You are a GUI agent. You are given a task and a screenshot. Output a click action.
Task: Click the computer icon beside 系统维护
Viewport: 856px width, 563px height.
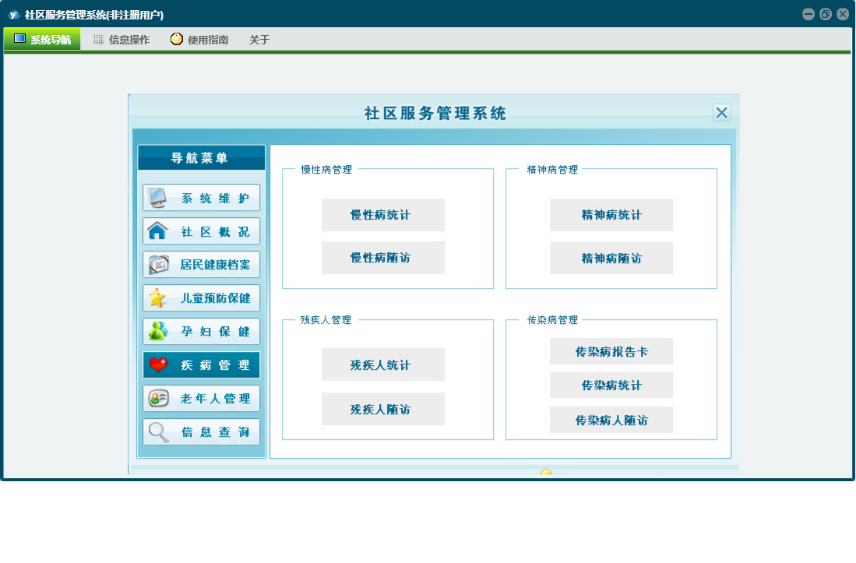pyautogui.click(x=157, y=198)
